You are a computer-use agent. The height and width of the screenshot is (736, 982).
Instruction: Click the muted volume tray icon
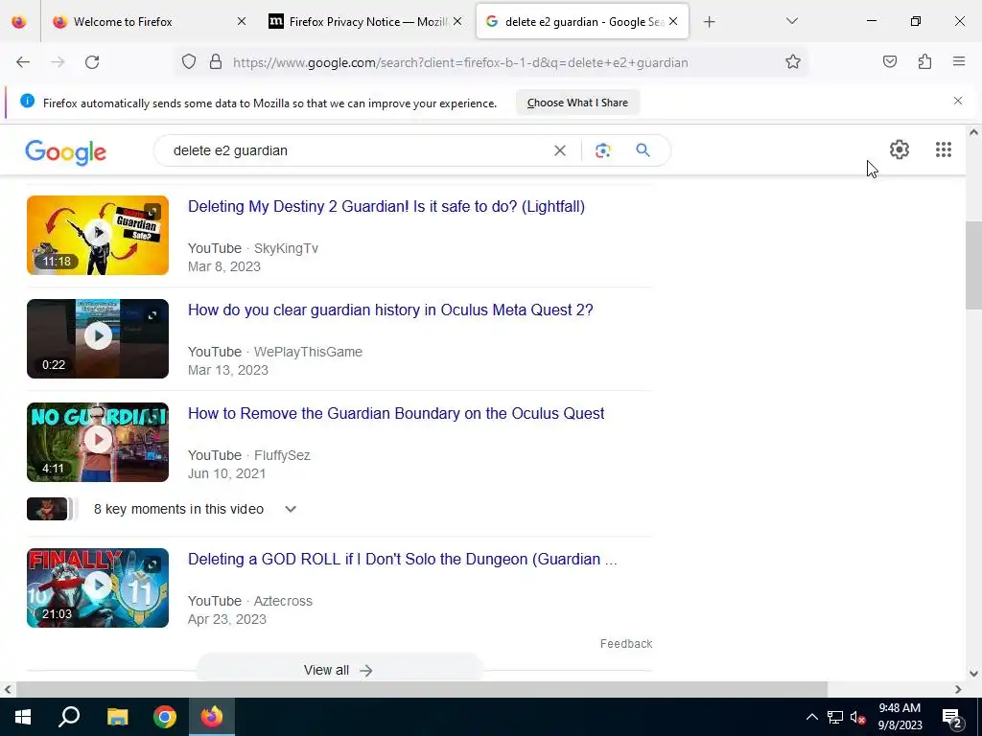(x=858, y=717)
